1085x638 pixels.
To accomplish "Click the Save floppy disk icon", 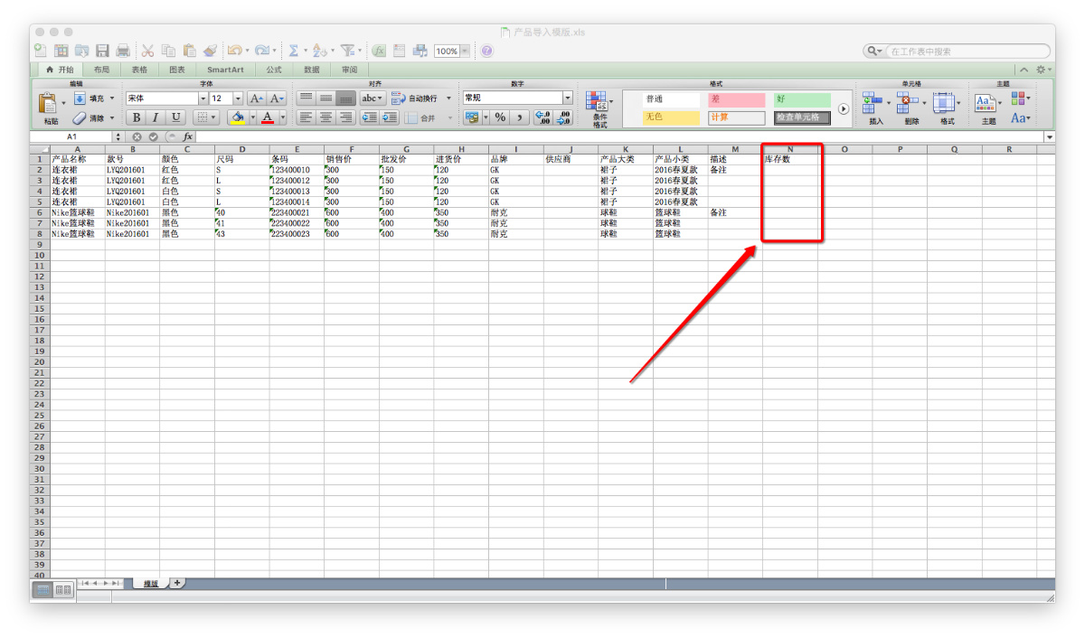I will click(x=102, y=52).
